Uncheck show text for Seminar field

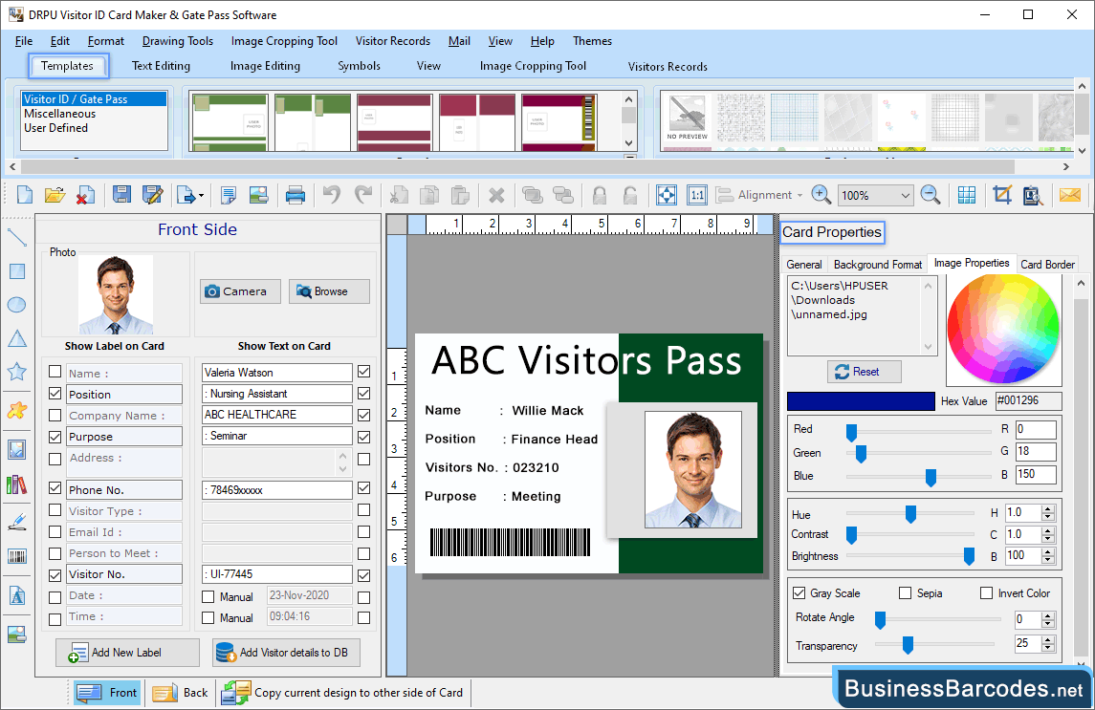click(363, 437)
